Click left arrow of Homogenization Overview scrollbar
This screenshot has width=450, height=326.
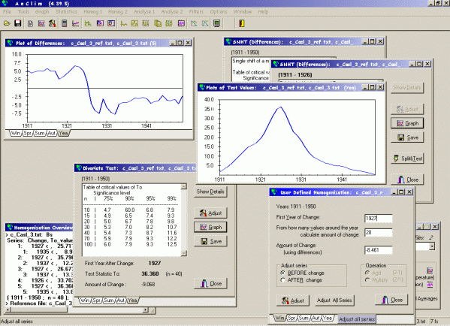click(8, 310)
